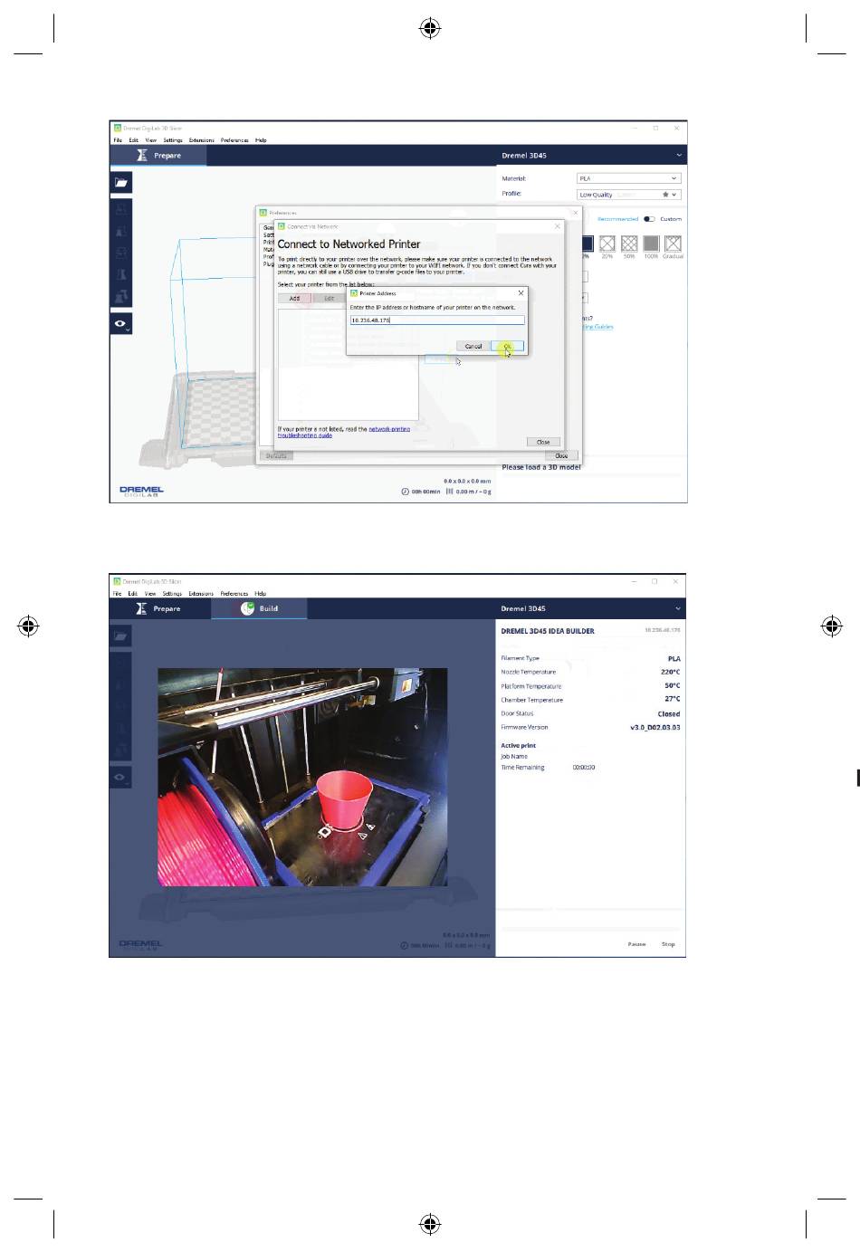Screen dimensions: 860x1252
Task: Click the Nozzle Temperature value 220°C
Action: pyautogui.click(x=670, y=673)
